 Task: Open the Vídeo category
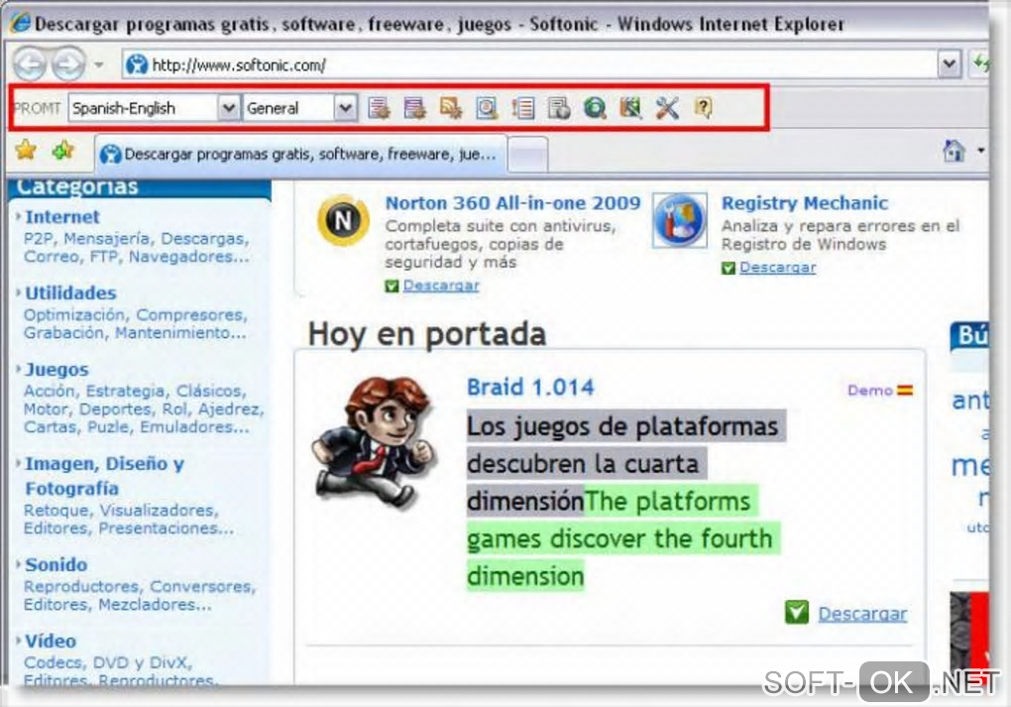point(51,641)
